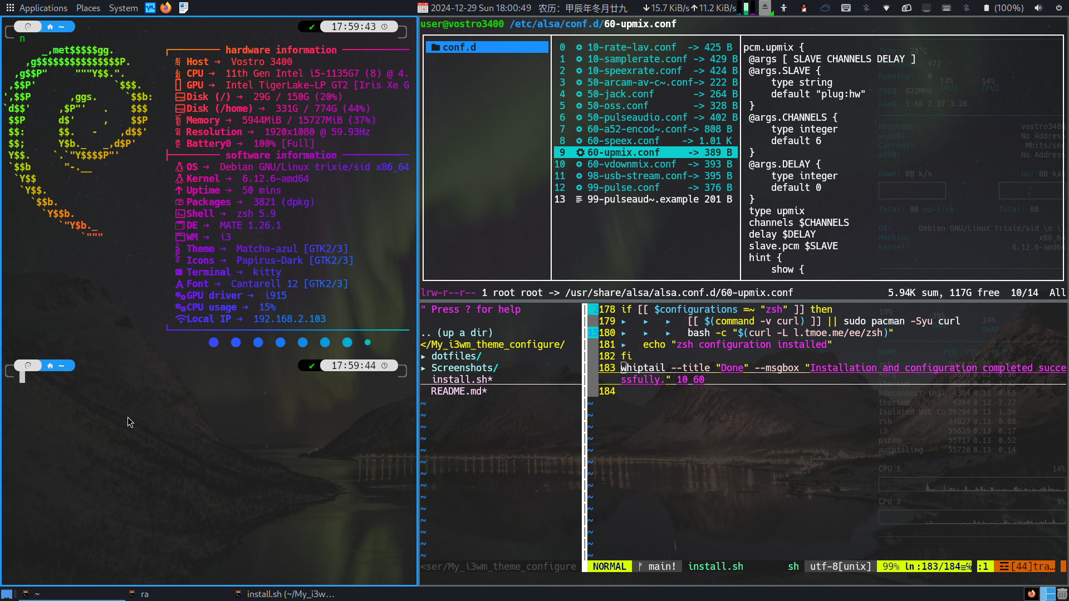Open the System menu
This screenshot has width=1069, height=601.
[123, 8]
